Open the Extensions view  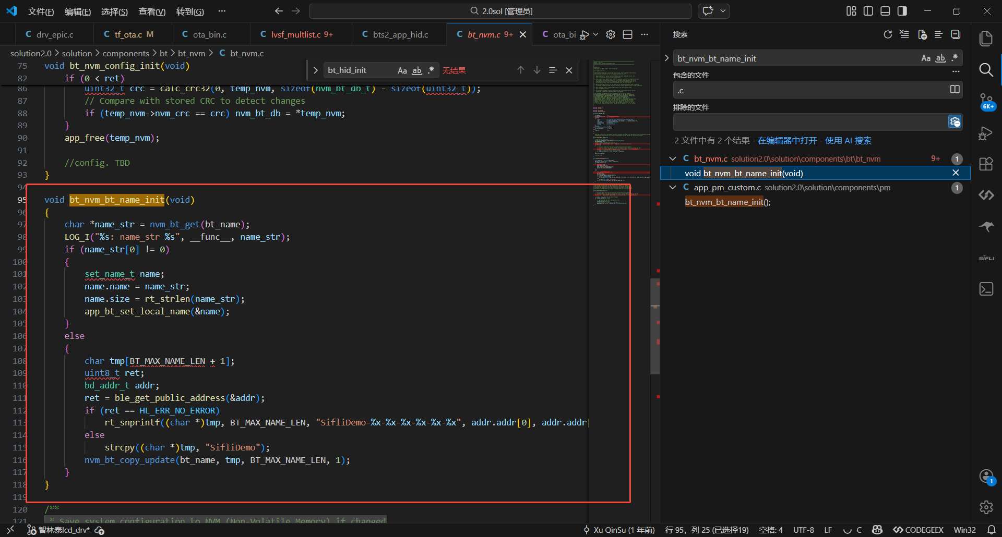coord(986,164)
